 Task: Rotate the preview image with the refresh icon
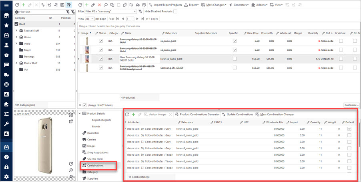point(71,164)
